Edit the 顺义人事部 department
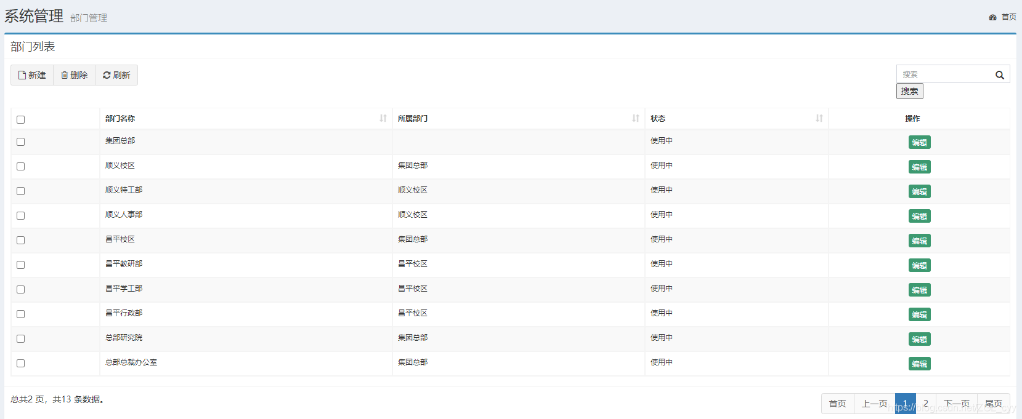 [x=919, y=216]
